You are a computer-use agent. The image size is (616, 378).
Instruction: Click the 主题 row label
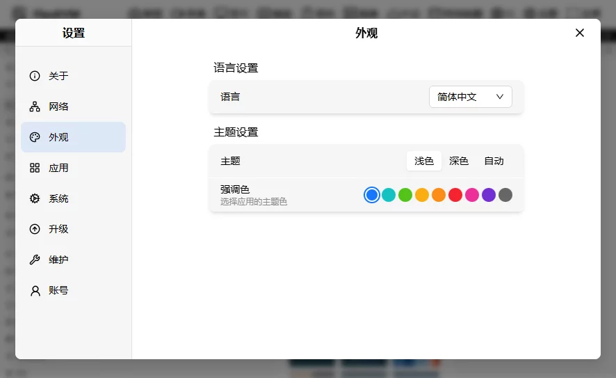pyautogui.click(x=230, y=161)
